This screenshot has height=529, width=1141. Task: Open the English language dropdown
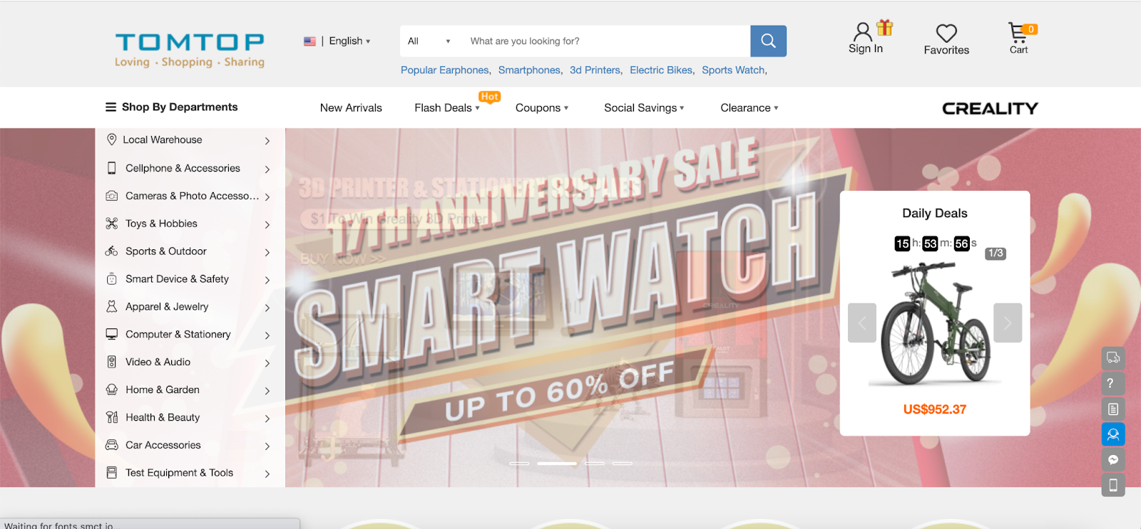(349, 41)
